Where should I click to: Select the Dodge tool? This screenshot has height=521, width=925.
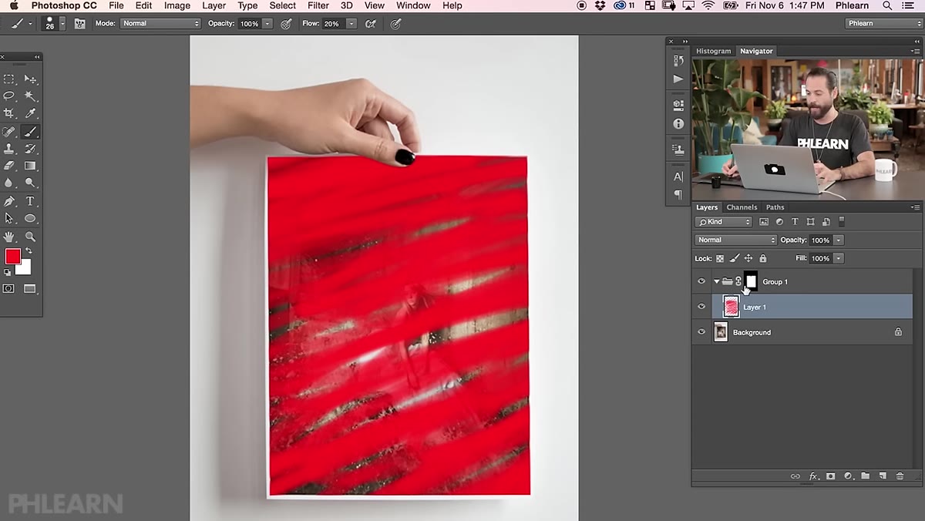(30, 183)
